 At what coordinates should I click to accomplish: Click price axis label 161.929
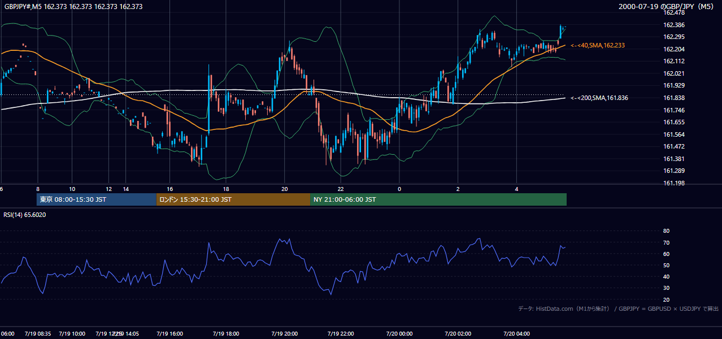pos(673,85)
